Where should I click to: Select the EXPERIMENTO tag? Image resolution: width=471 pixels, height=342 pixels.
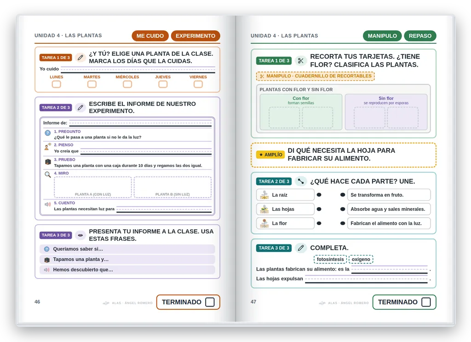[x=195, y=36]
